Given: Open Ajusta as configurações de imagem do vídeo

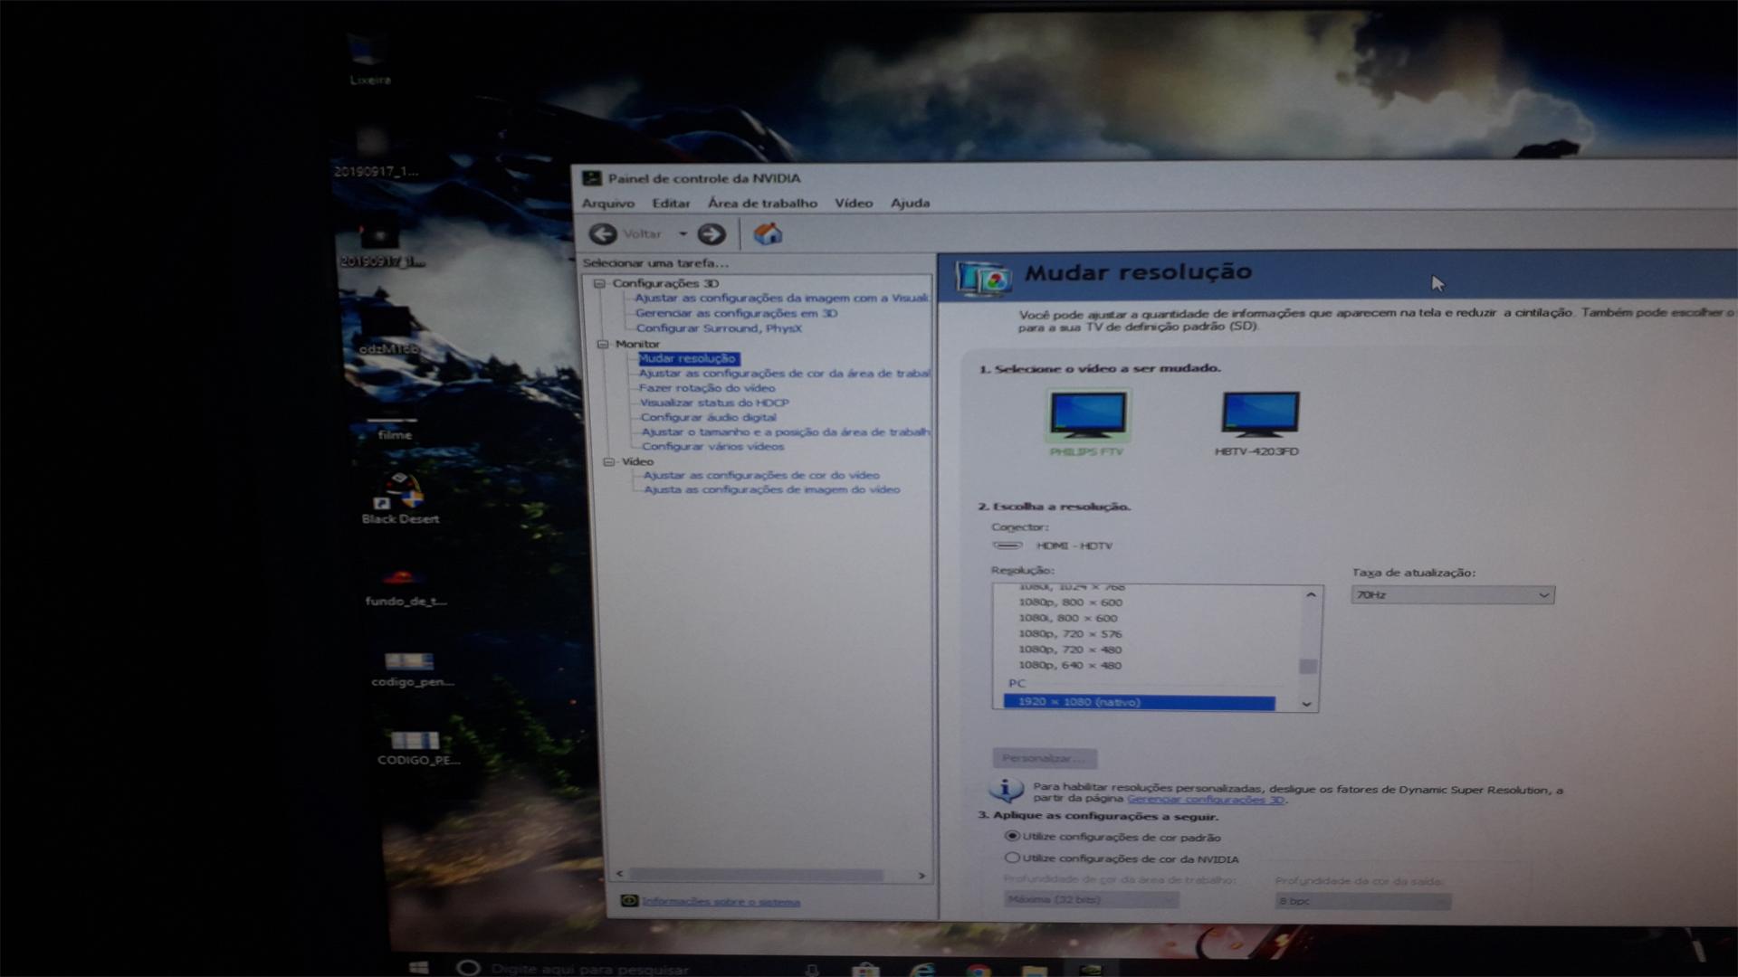Looking at the screenshot, I should pos(772,489).
